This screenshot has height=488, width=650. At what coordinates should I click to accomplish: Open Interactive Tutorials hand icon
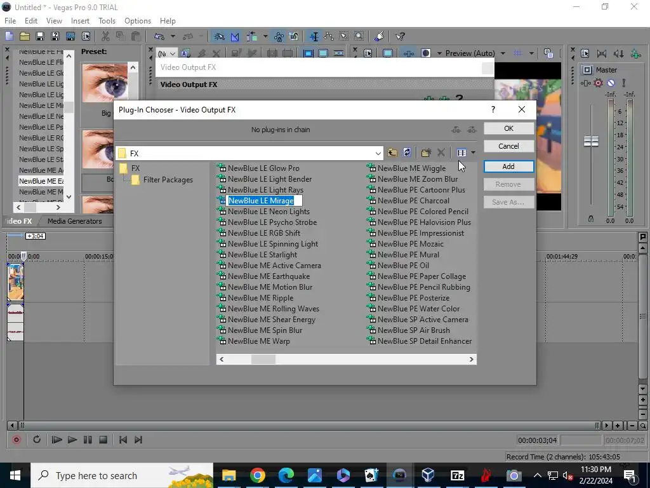[x=380, y=36]
